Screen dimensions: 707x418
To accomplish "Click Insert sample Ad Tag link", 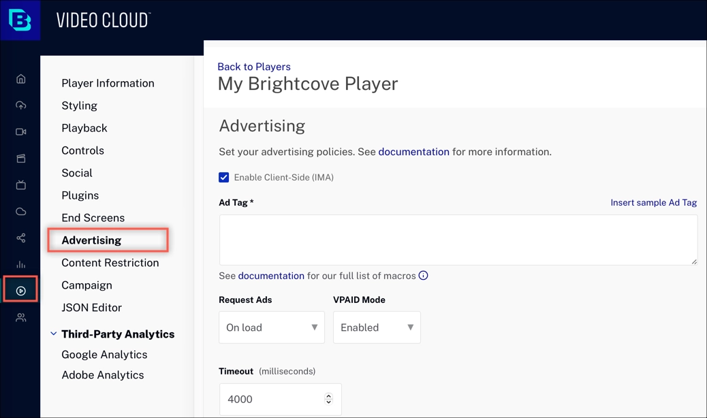I will coord(653,203).
